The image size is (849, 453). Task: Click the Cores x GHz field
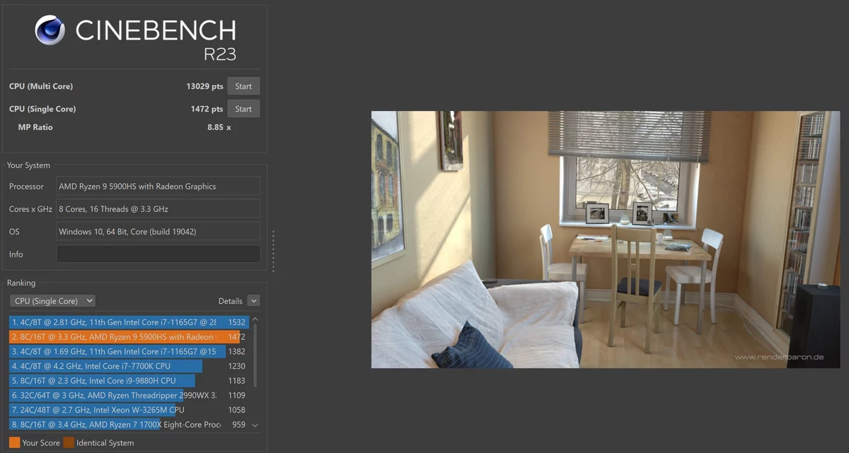(x=158, y=209)
